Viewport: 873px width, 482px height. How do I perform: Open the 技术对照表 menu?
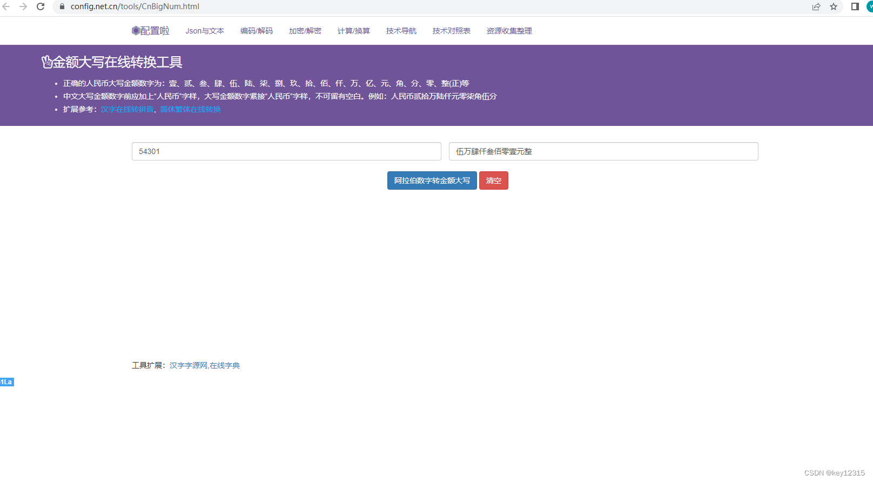452,31
